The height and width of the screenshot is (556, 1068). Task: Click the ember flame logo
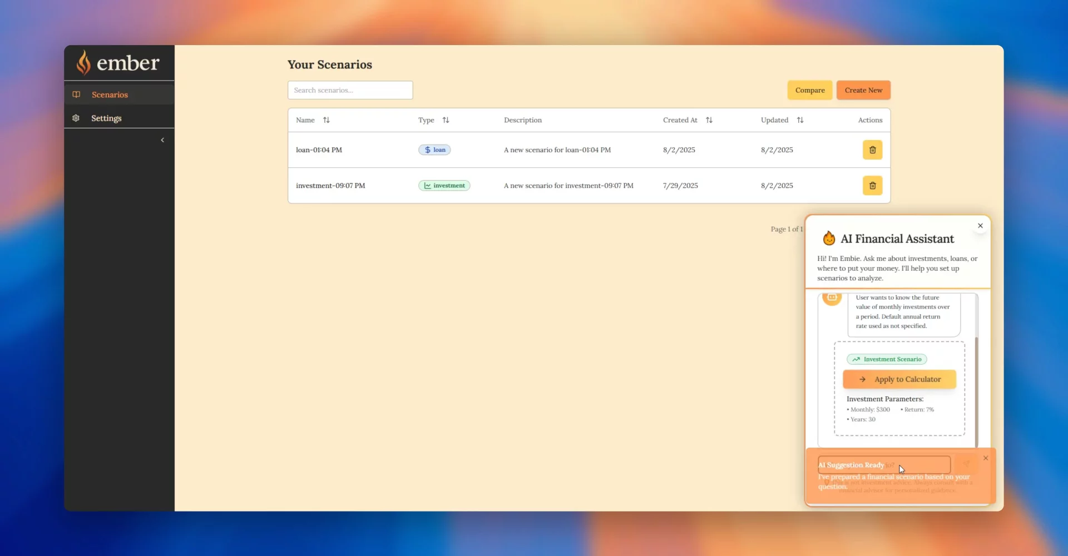click(83, 63)
